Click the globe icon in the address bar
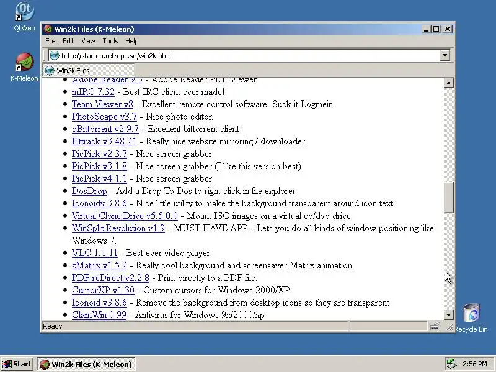The height and width of the screenshot is (372, 496). click(55, 55)
